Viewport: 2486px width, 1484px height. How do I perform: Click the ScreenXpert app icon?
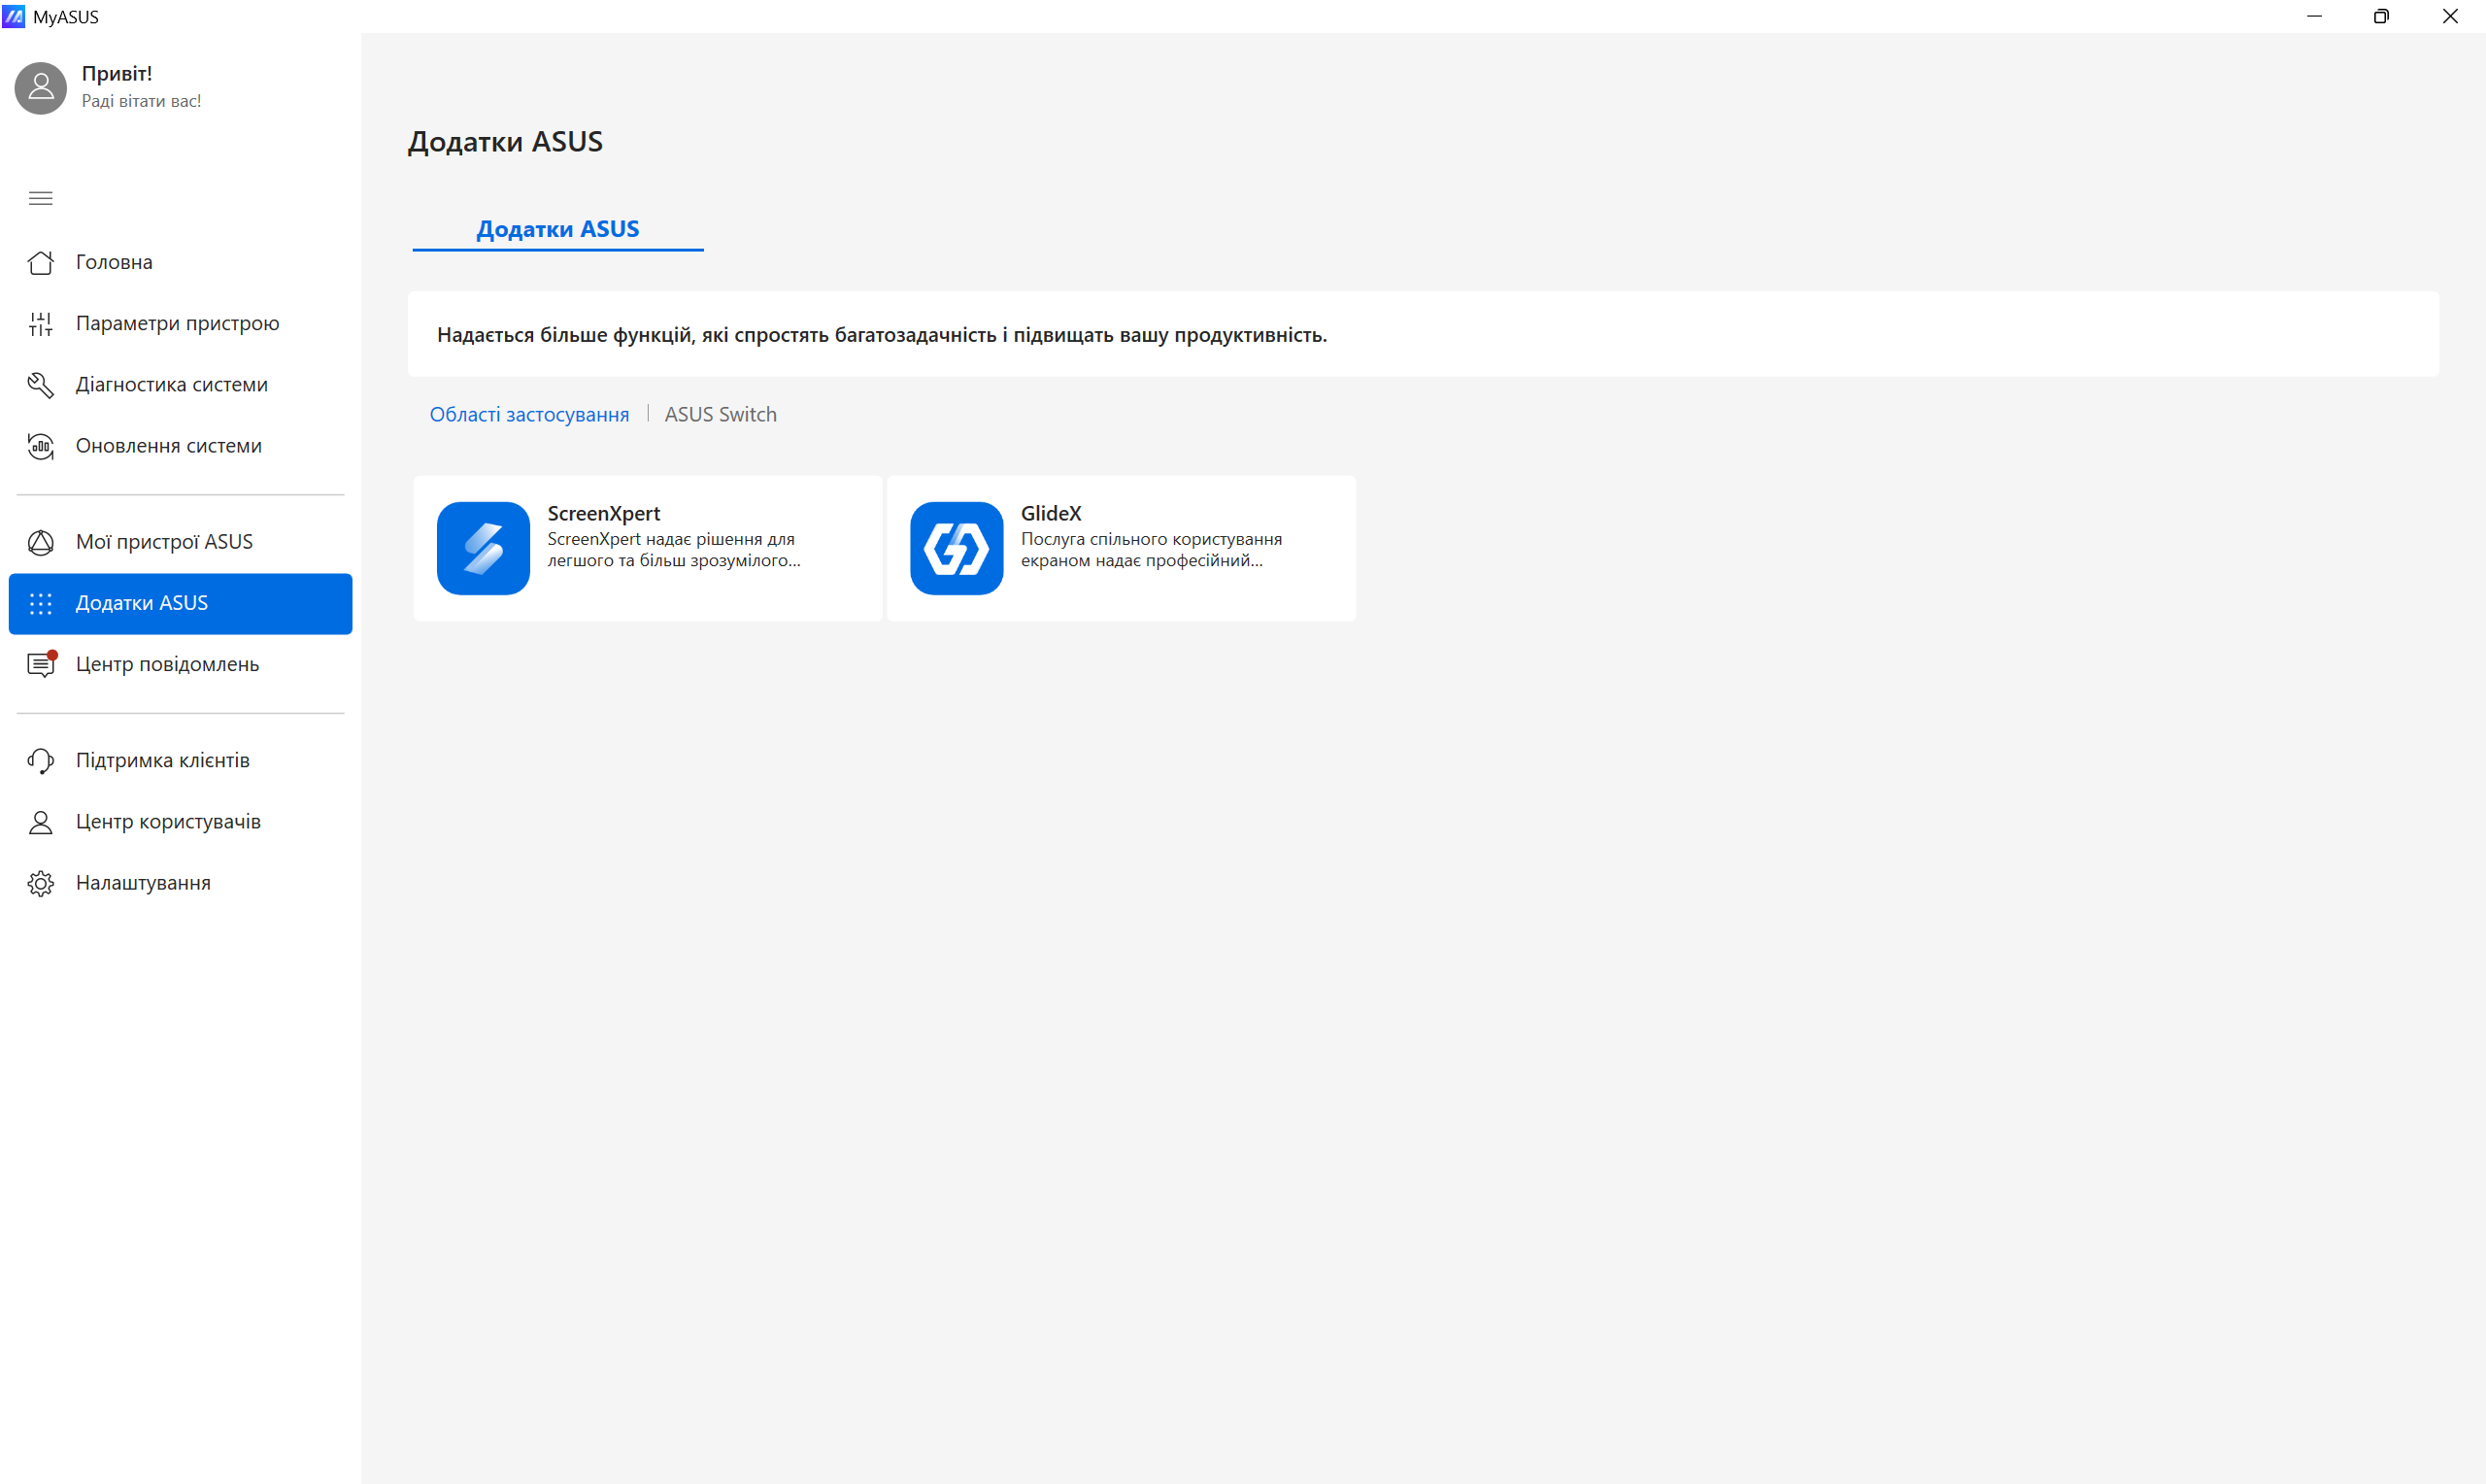(x=483, y=548)
